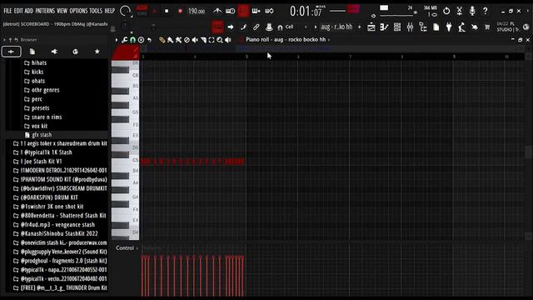This screenshot has width=533, height=300.
Task: Select the Draw pencil tool in piano roll
Action: [162, 40]
